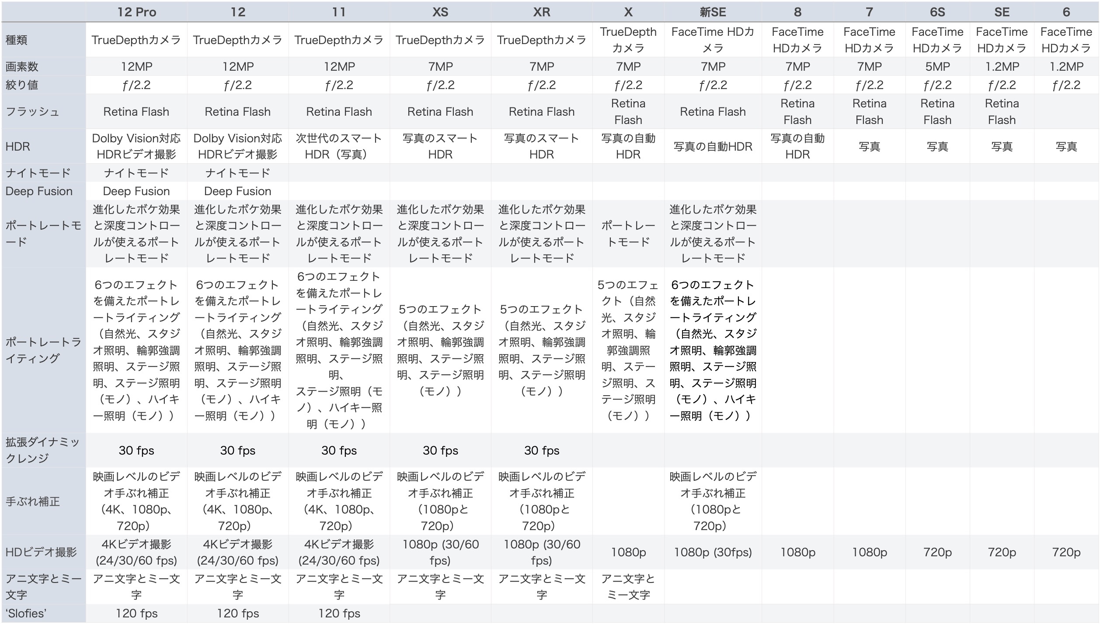
Task: Select the XS column header
Action: pos(440,12)
